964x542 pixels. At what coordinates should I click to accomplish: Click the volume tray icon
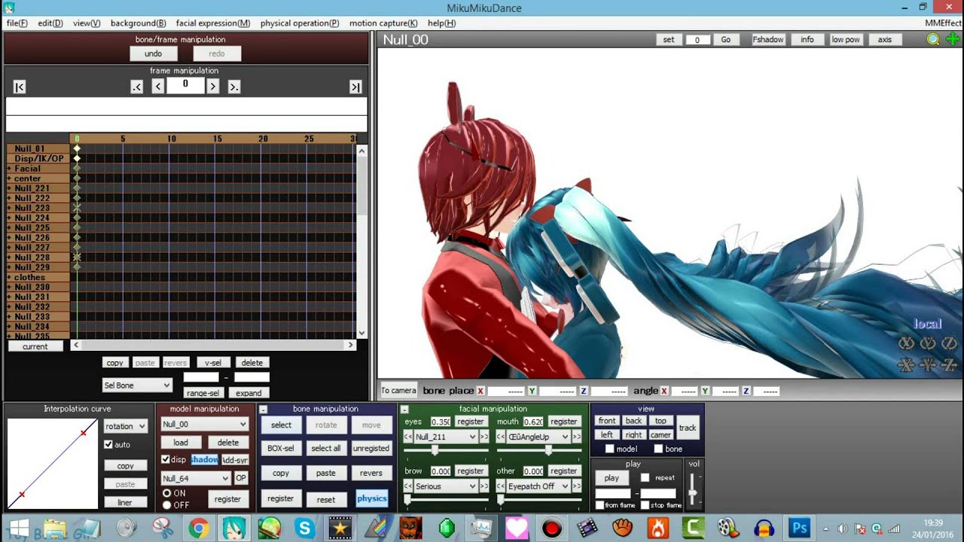[x=842, y=528]
